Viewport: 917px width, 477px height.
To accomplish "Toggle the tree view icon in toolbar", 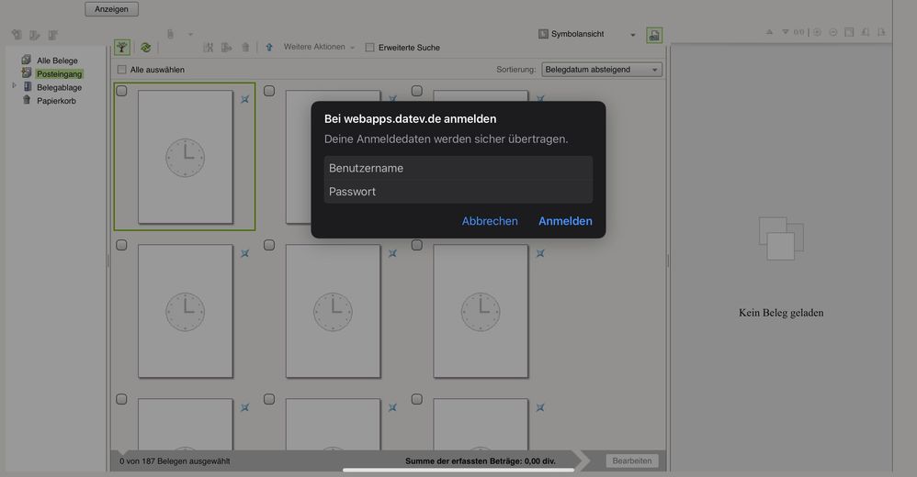I will [122, 48].
